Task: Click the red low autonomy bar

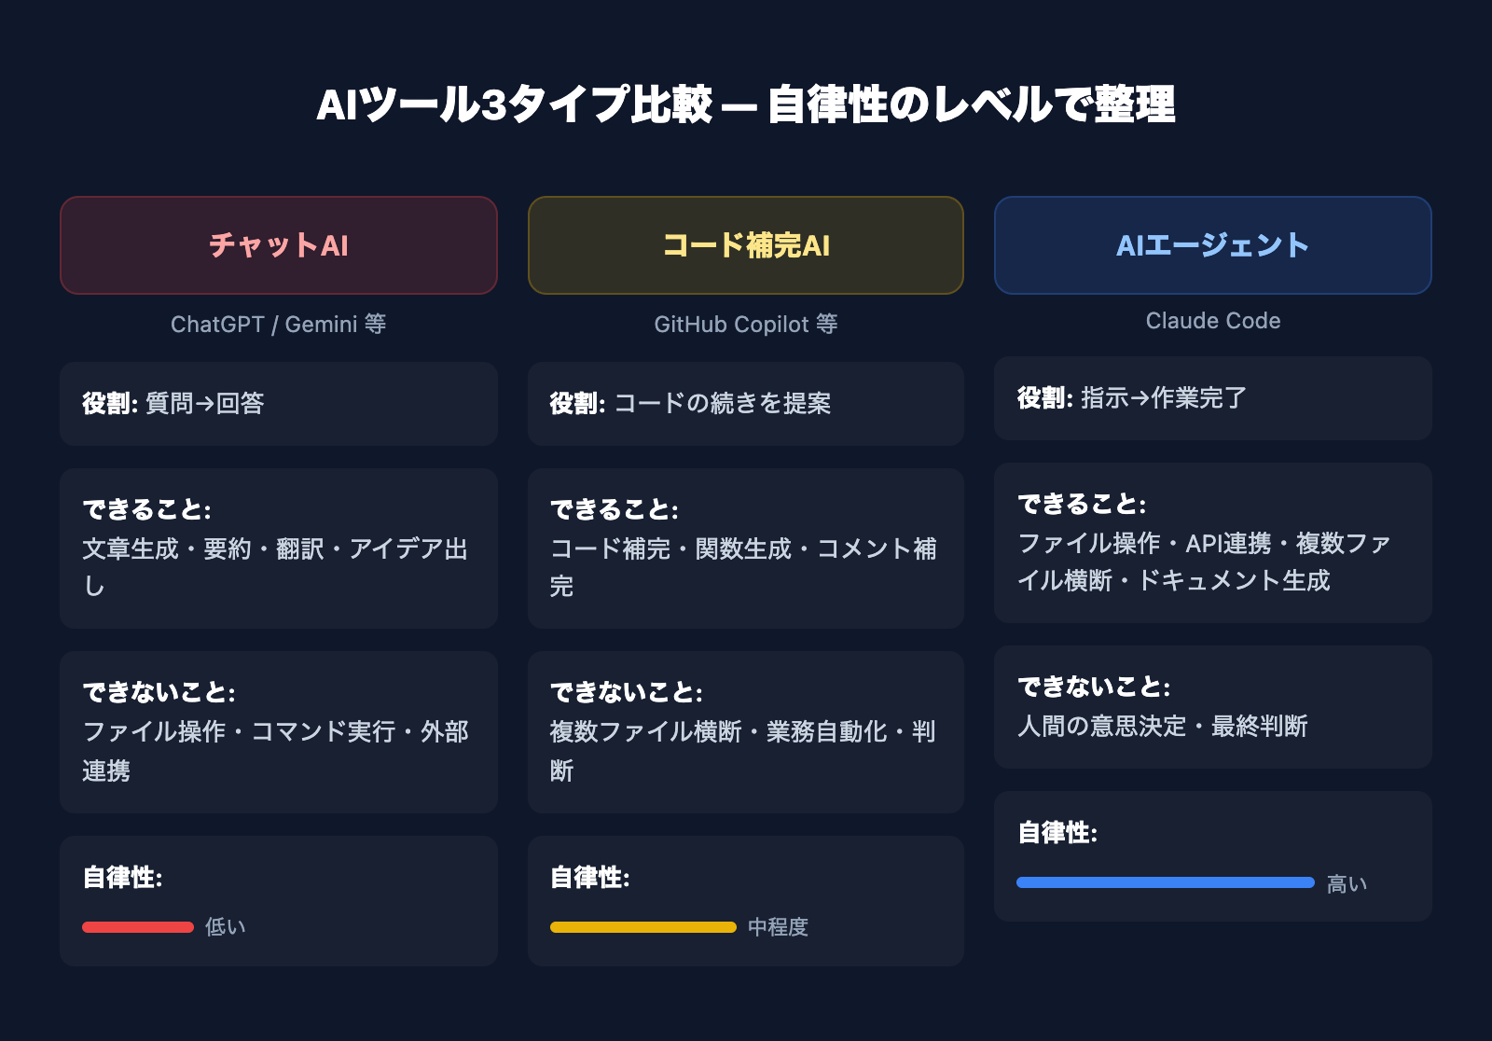Action: pyautogui.click(x=138, y=927)
